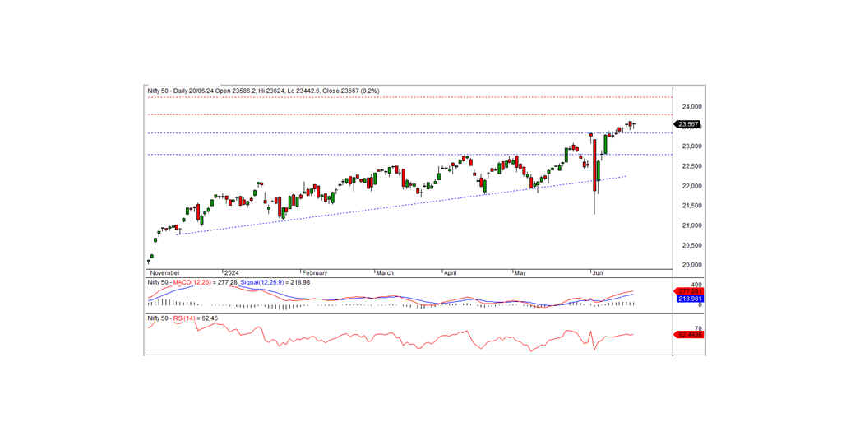Click the 400 label on the MACD axis
846x441 pixels.
(696, 285)
